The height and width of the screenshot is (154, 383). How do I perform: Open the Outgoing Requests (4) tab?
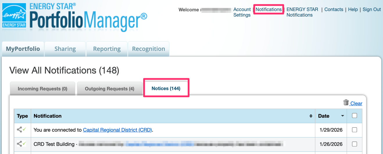click(110, 89)
